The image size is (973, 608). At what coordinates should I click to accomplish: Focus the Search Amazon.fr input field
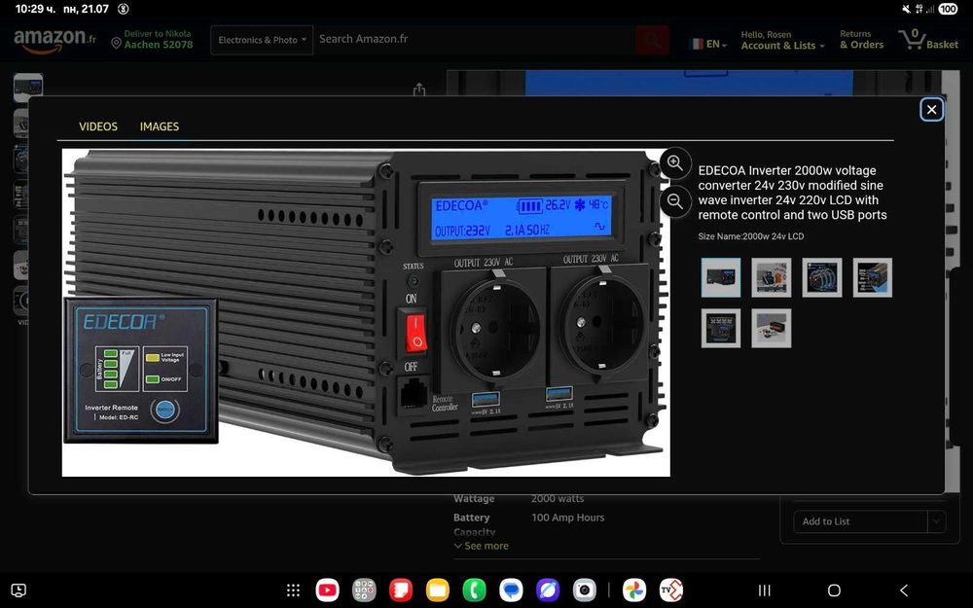pyautogui.click(x=474, y=39)
